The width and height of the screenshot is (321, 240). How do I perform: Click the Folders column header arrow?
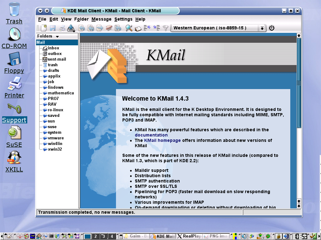57,37
